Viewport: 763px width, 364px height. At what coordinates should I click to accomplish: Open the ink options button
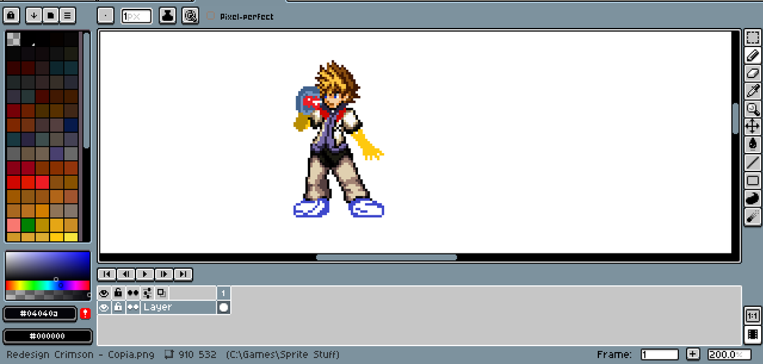168,16
